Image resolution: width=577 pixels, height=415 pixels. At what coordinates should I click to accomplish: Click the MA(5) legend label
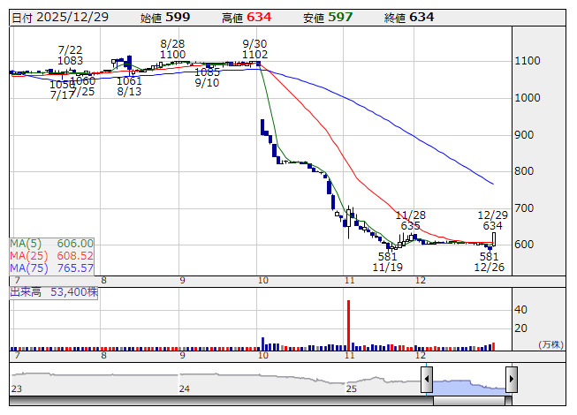tap(51, 243)
